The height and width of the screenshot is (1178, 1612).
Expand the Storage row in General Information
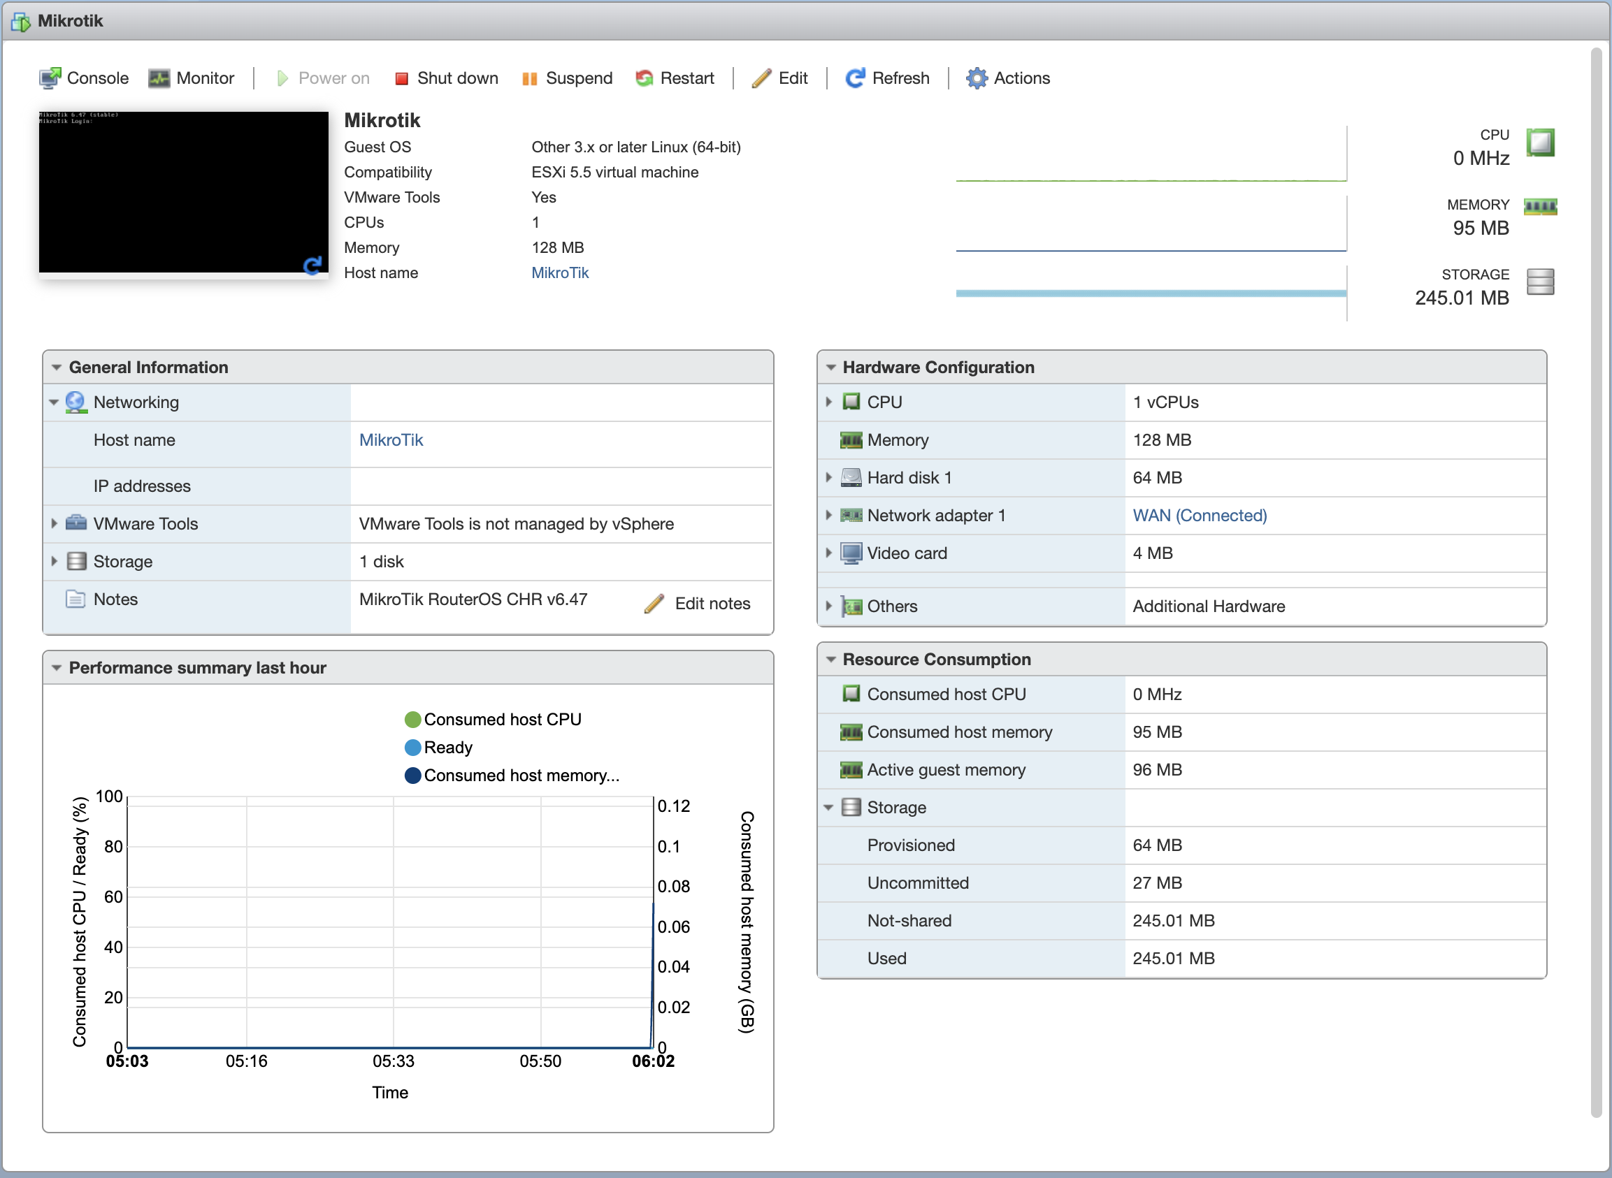[54, 561]
